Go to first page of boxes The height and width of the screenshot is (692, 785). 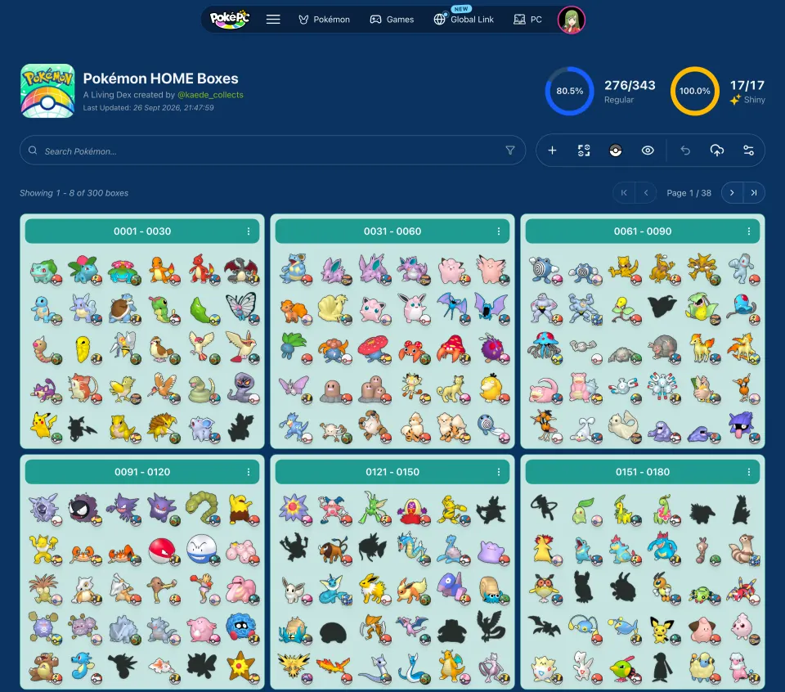click(624, 193)
